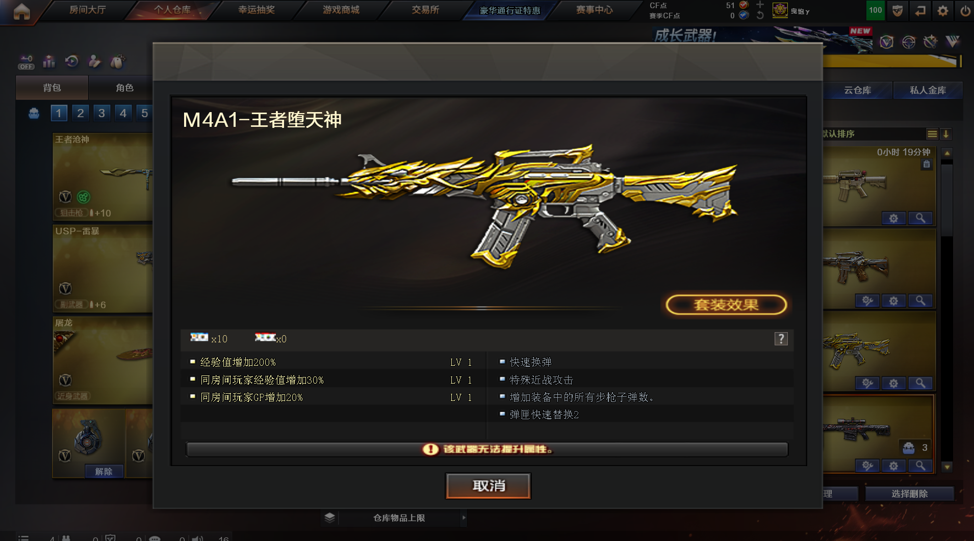Click the home icon in top bar
The height and width of the screenshot is (541, 974).
(x=21, y=11)
